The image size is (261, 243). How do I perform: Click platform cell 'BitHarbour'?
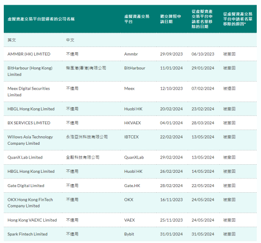click(135, 68)
